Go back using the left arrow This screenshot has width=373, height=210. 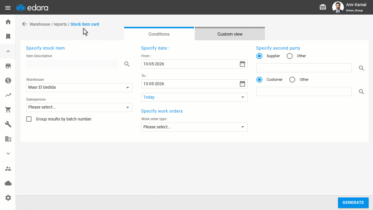(24, 24)
